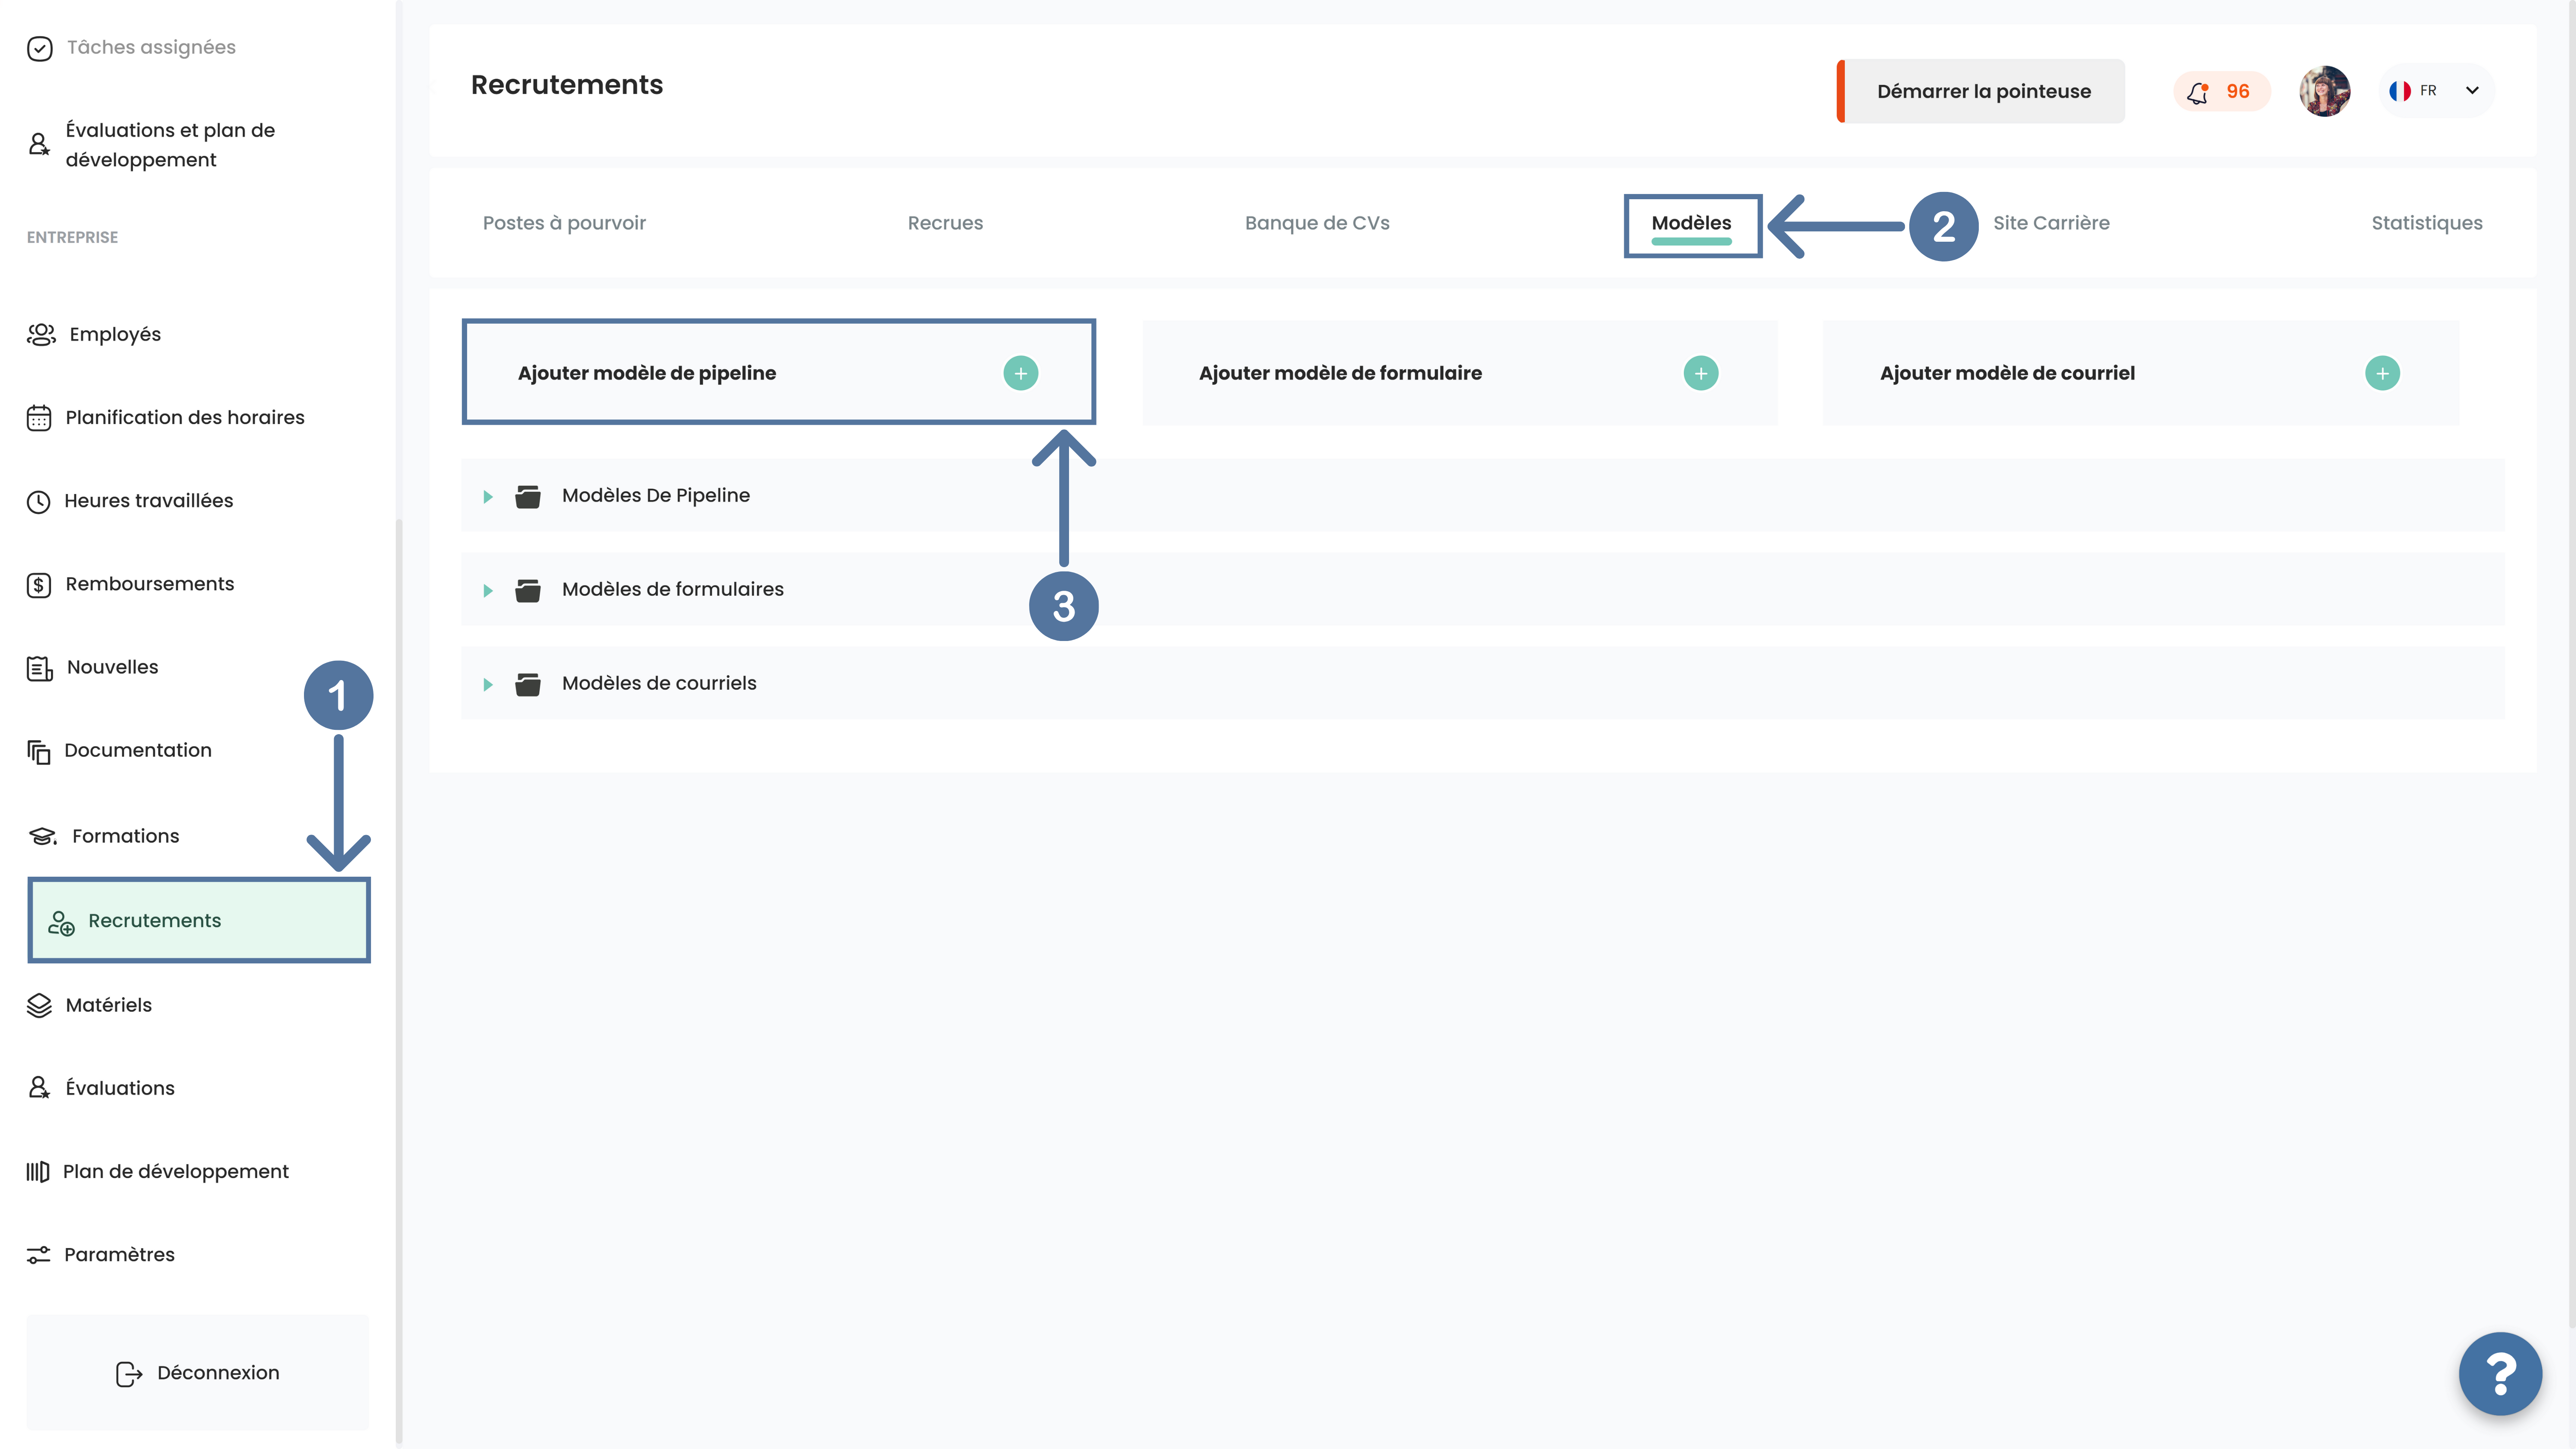Click Démarrer la pointeuse button
This screenshot has width=2576, height=1449.
pos(1981,91)
